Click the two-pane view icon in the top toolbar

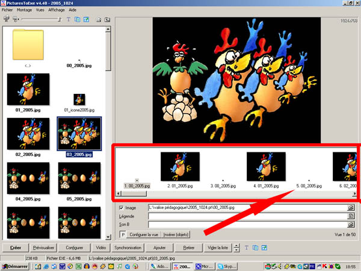click(x=78, y=19)
